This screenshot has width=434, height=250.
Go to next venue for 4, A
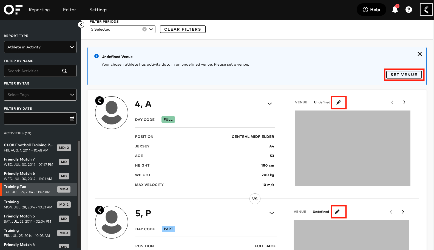coord(404,102)
